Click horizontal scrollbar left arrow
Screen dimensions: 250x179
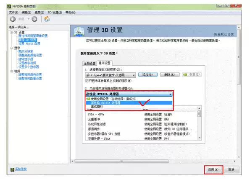[x=72, y=161]
